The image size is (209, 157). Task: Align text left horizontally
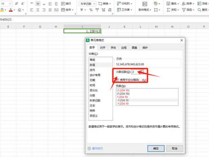32,10
